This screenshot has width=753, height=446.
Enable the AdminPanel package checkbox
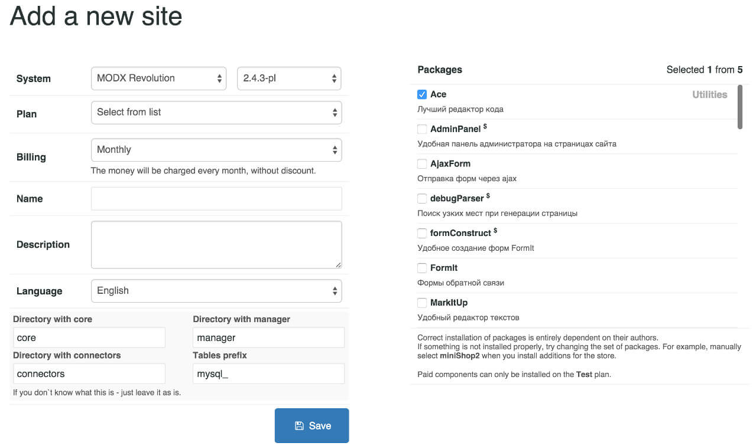(422, 129)
